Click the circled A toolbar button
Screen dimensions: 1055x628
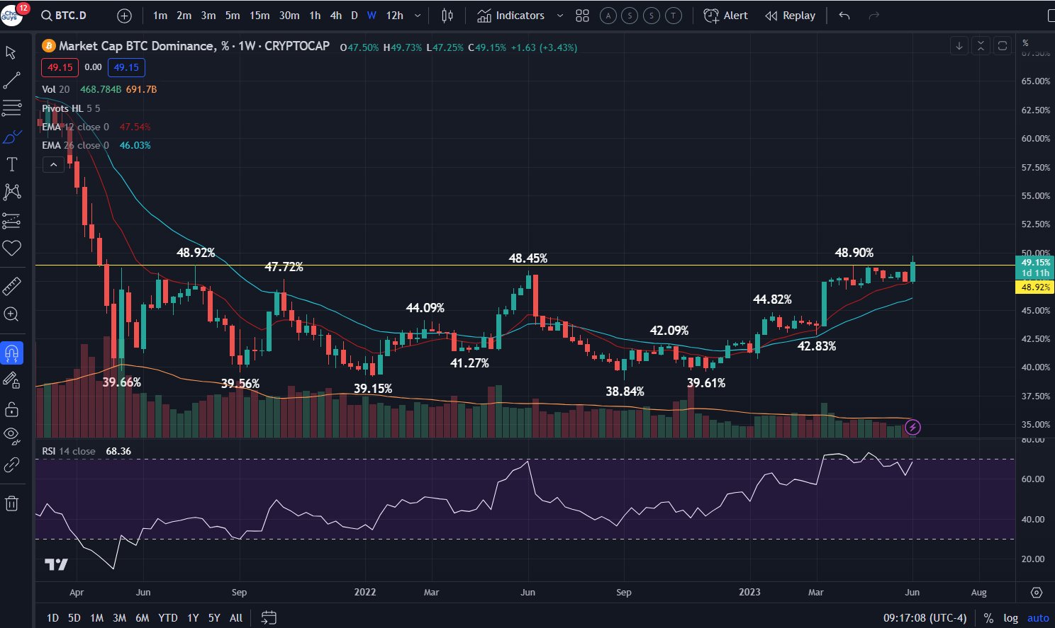(608, 16)
